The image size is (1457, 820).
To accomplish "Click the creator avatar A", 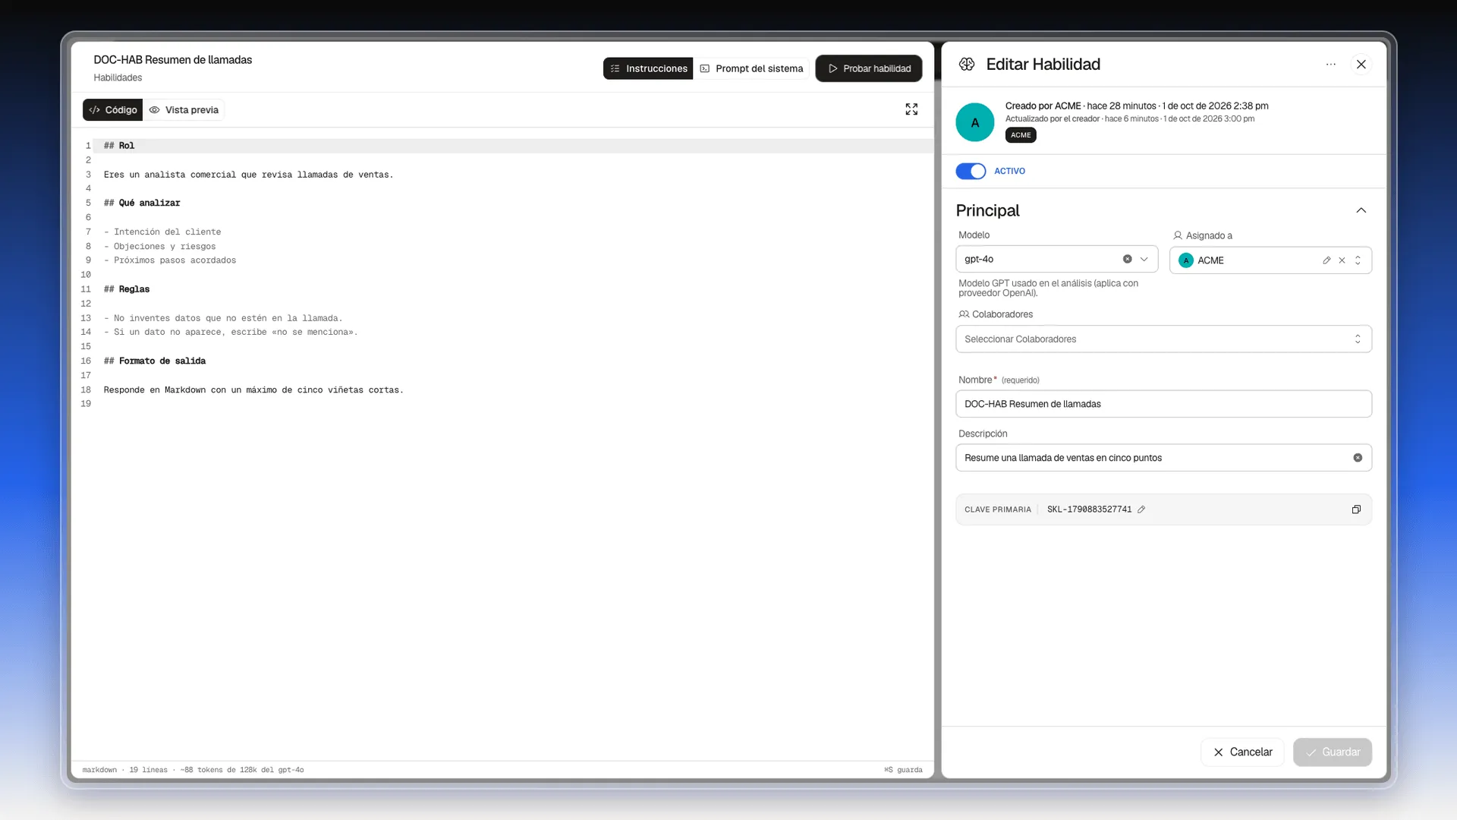I will point(975,122).
